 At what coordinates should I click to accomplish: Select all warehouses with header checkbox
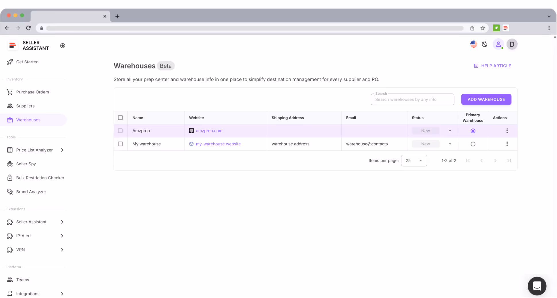(120, 117)
